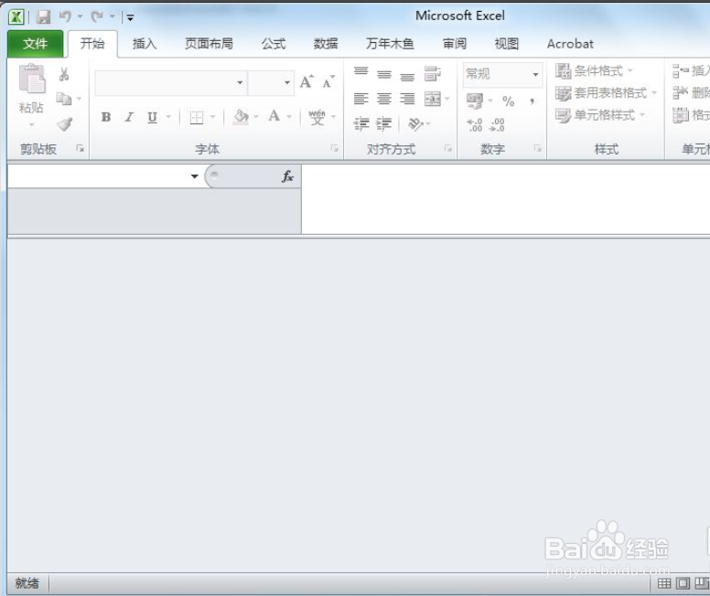
Task: Click the Accounting Number Format currency icon
Action: click(x=475, y=101)
